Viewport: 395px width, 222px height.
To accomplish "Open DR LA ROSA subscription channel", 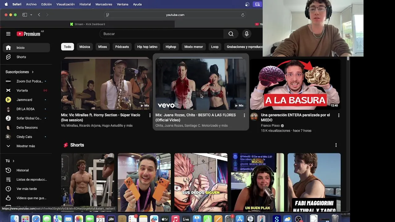I will [x=26, y=109].
